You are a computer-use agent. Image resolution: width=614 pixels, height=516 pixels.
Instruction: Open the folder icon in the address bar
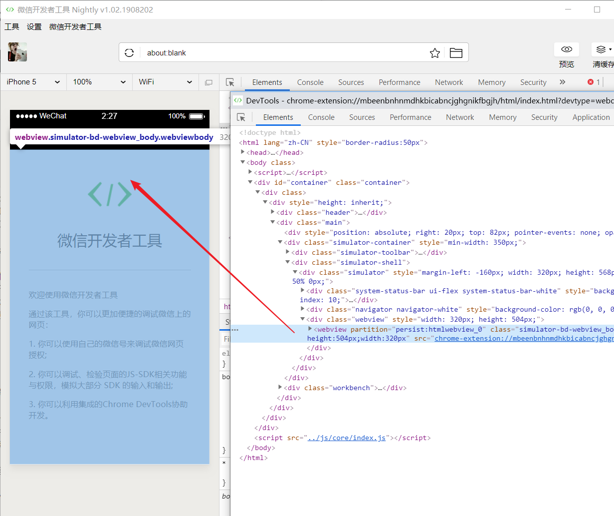[x=456, y=53]
